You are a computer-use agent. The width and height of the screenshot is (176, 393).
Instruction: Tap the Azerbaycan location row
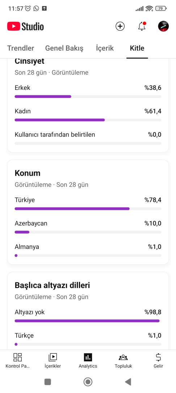click(x=88, y=227)
